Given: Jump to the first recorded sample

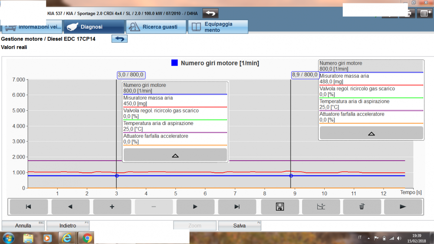Looking at the screenshot, I should [x=29, y=207].
